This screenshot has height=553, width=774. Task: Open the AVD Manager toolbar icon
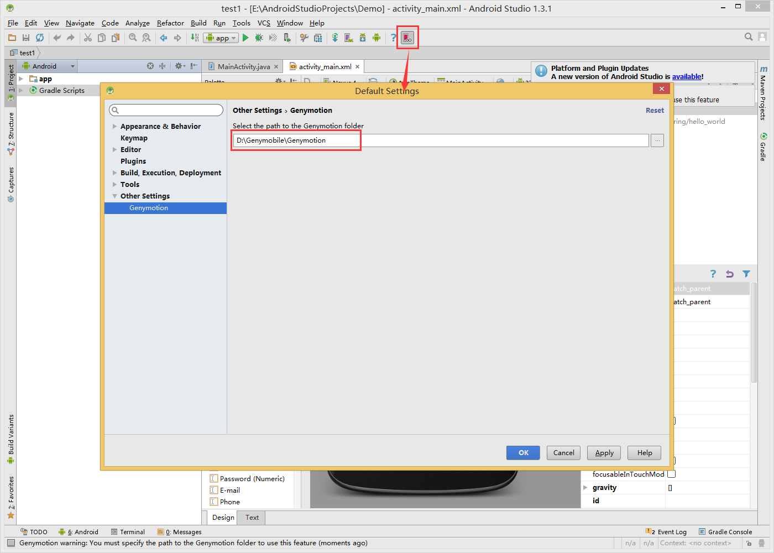point(349,38)
